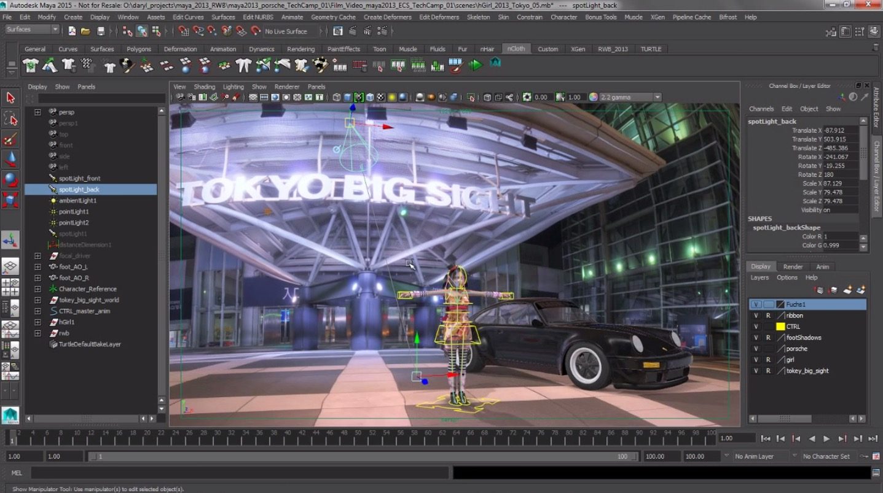Click the MEL command input field

point(240,473)
